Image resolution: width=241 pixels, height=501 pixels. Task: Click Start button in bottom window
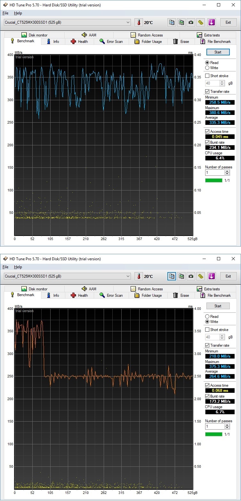pos(218,306)
